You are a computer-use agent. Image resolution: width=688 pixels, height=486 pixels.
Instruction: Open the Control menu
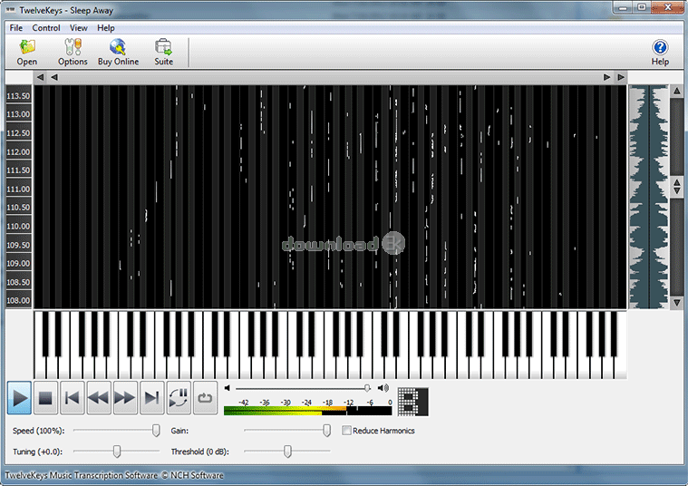point(46,28)
